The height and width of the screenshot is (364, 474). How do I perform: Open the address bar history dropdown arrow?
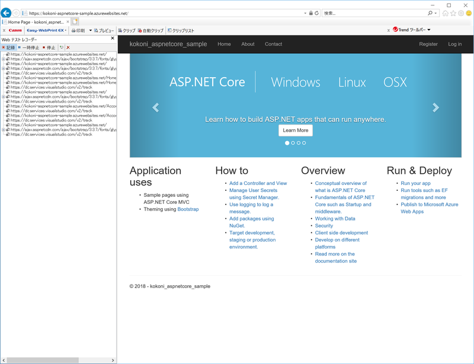coord(305,13)
